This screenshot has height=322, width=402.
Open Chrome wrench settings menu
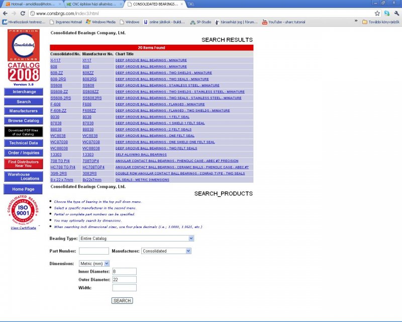tap(396, 14)
